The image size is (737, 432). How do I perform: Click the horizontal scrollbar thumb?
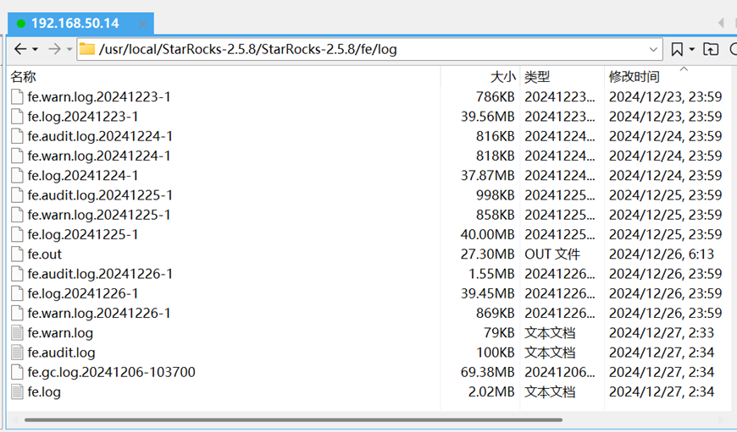[293, 420]
